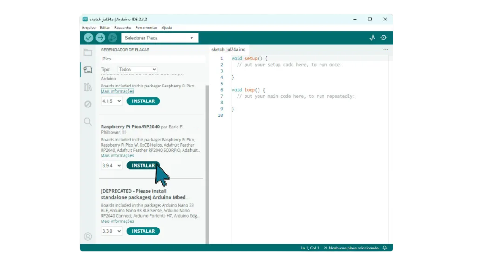Viewport: 477px width, 268px height.
Task: Open the Arquivo menu
Action: [89, 27]
